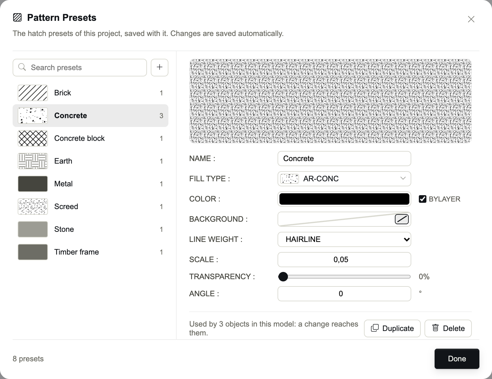Click the usage count 3 beside Concrete
This screenshot has width=492, height=379.
161,116
